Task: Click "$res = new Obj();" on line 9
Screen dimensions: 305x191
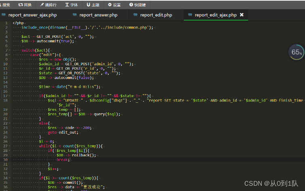Action: tap(58, 59)
